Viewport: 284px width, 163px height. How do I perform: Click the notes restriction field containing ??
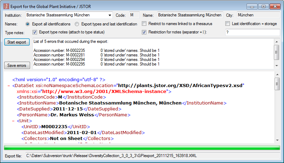pyautogui.click(x=253, y=32)
